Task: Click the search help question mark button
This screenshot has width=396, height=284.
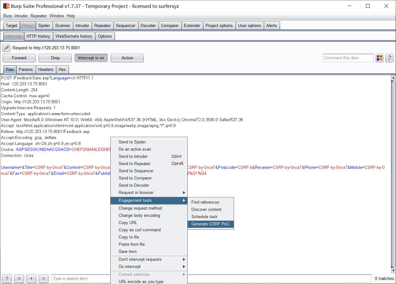Action: point(7,278)
